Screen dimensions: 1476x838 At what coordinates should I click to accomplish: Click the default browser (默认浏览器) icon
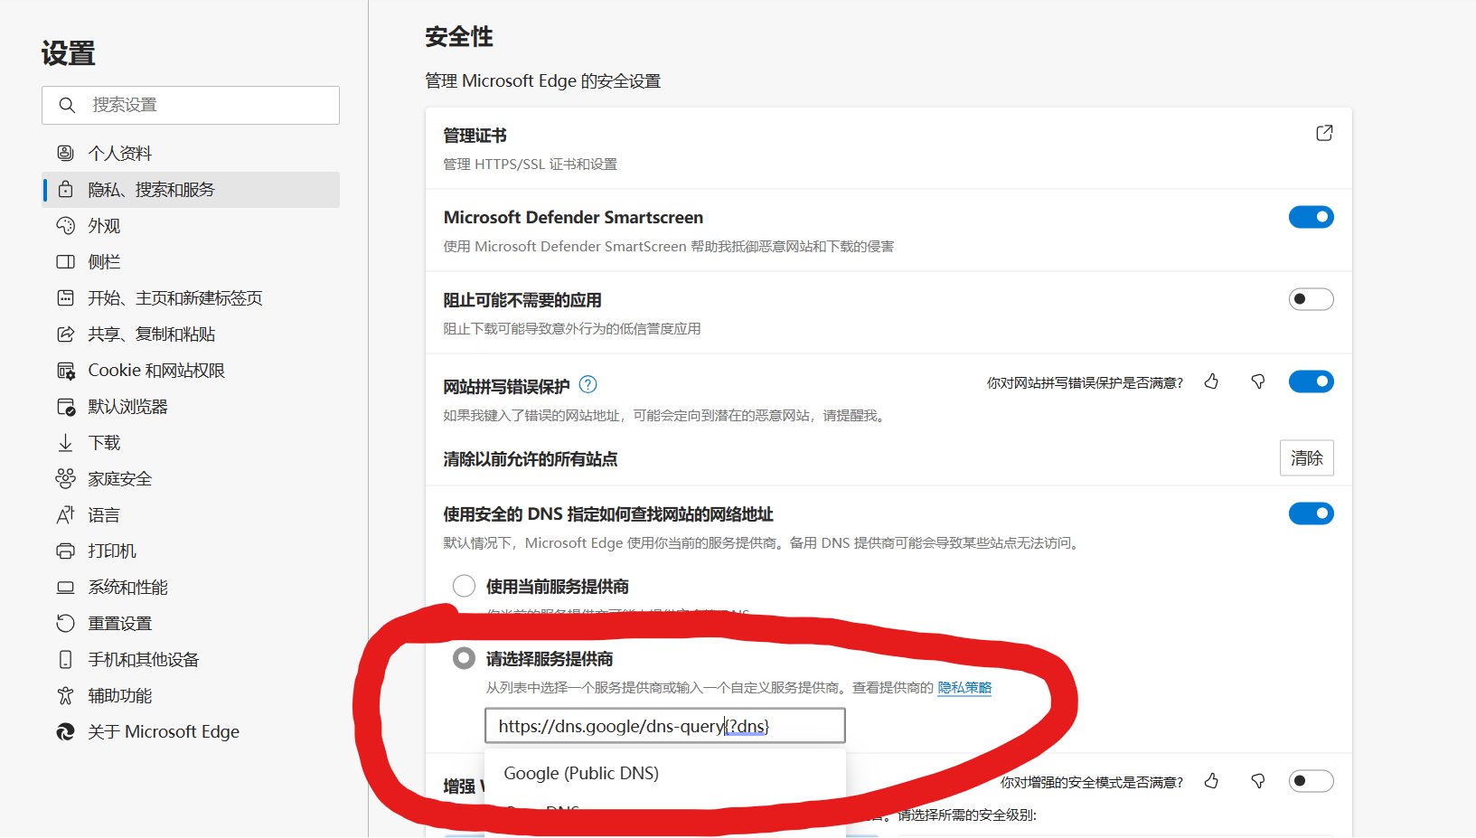click(x=65, y=406)
